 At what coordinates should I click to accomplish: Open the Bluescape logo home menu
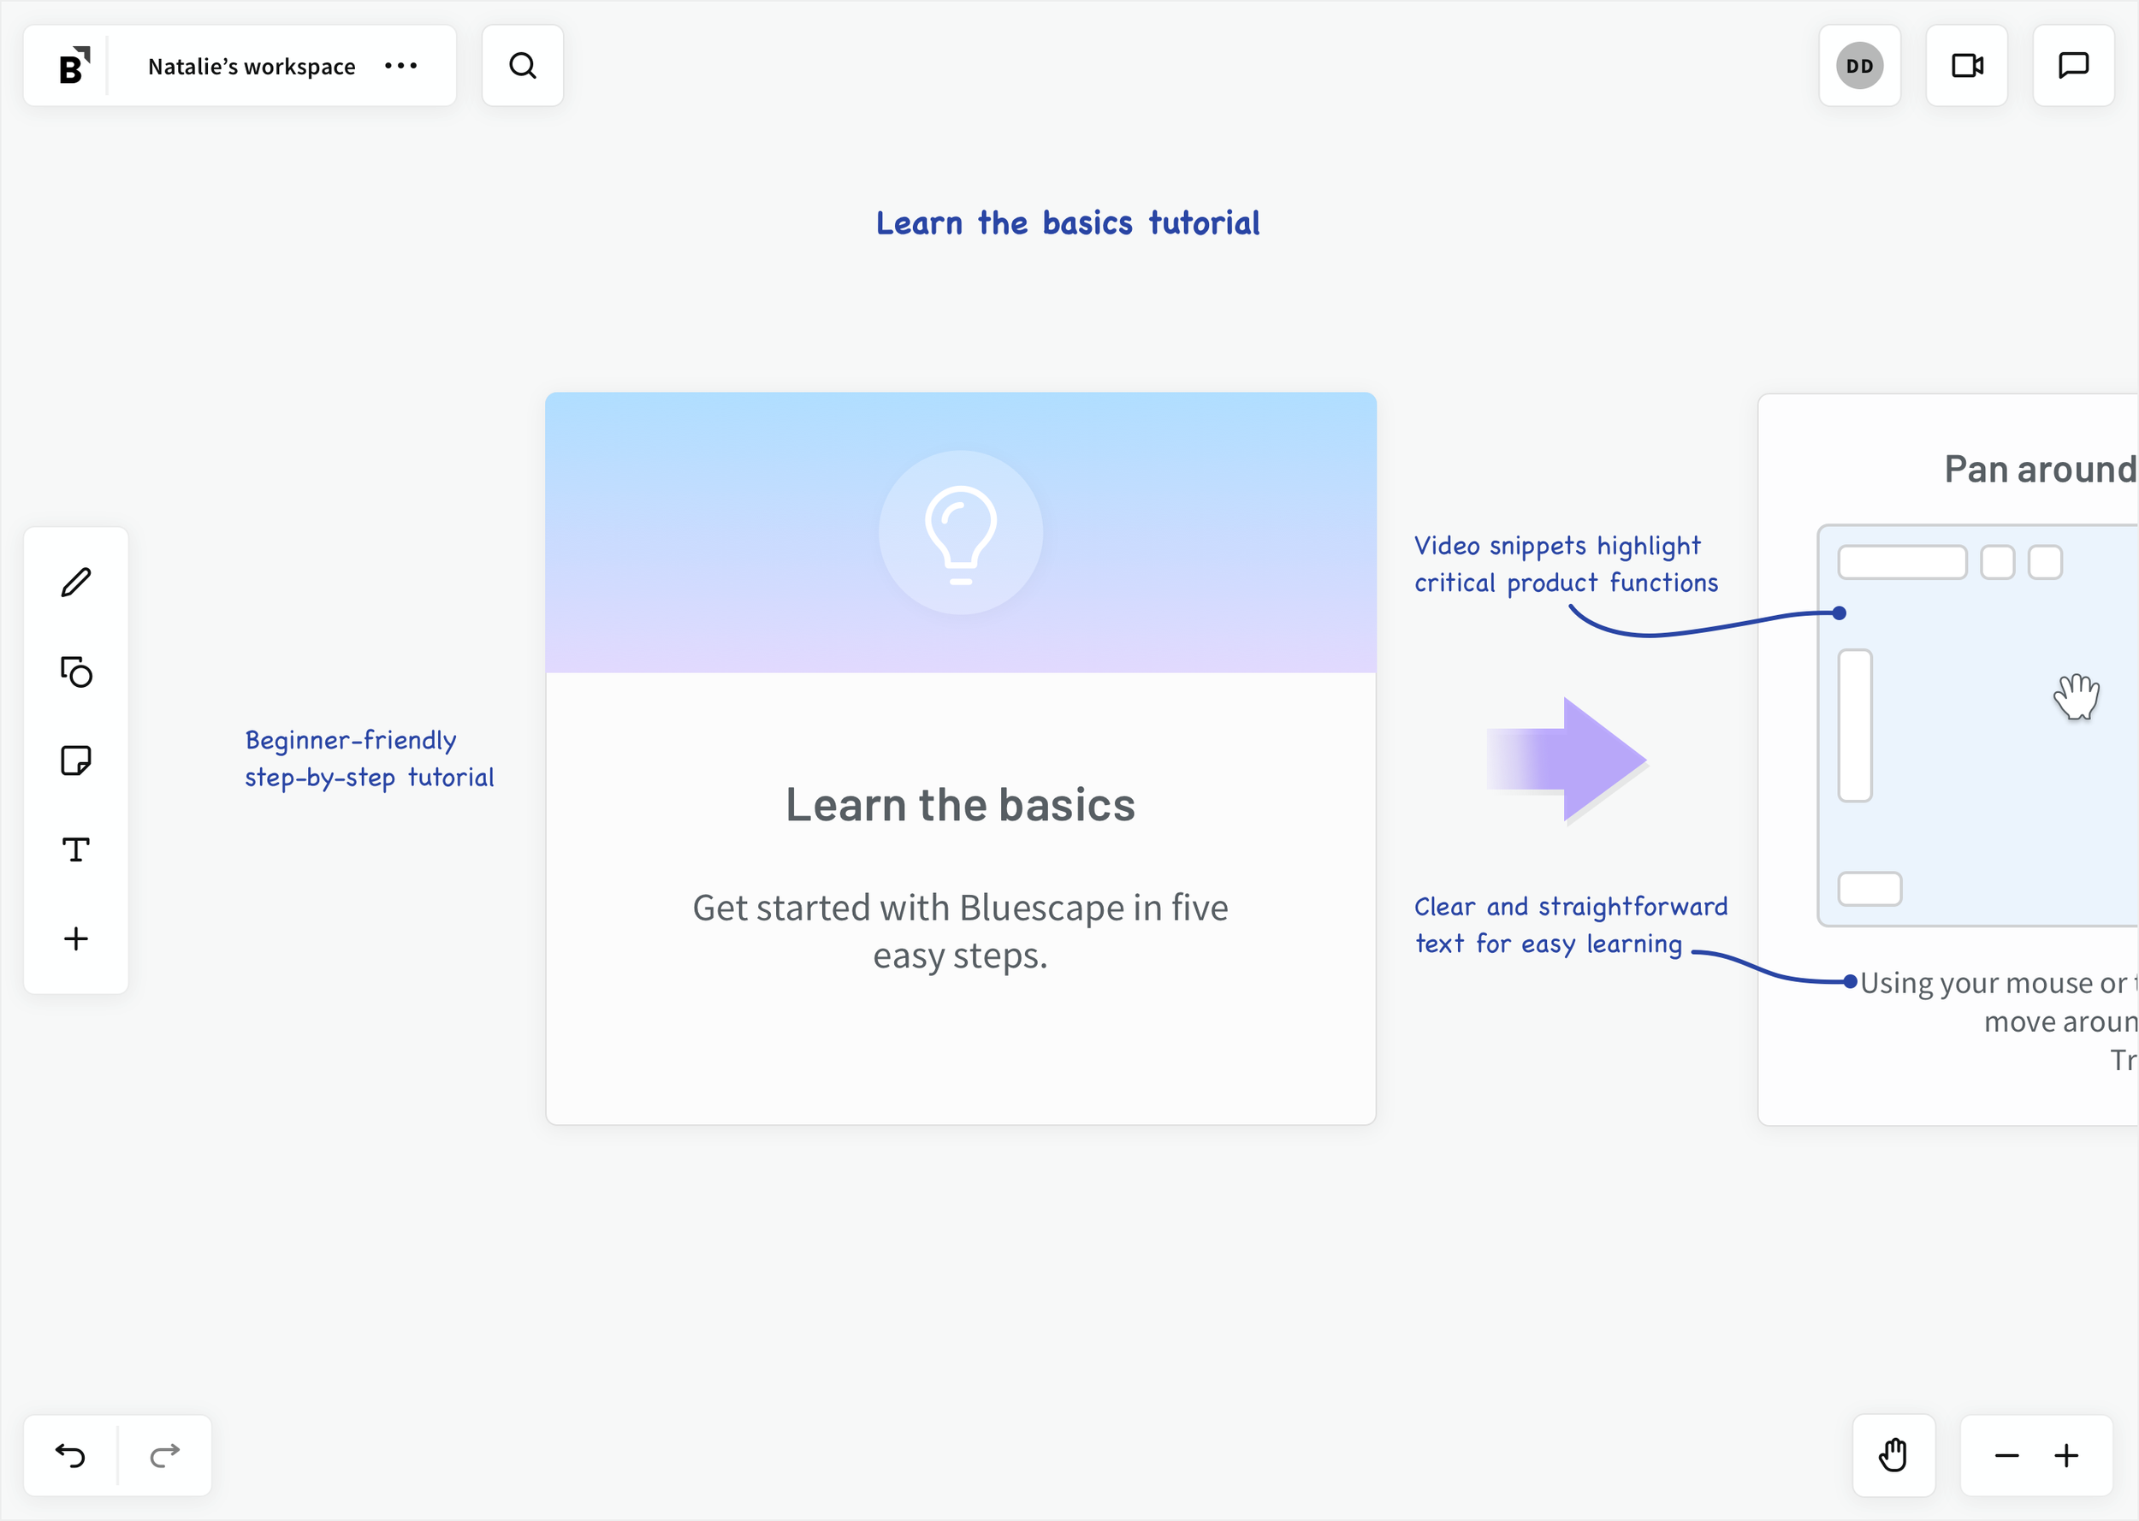point(74,66)
